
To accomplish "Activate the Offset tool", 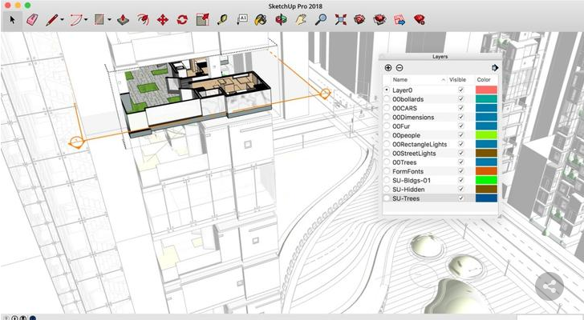I will pyautogui.click(x=143, y=19).
